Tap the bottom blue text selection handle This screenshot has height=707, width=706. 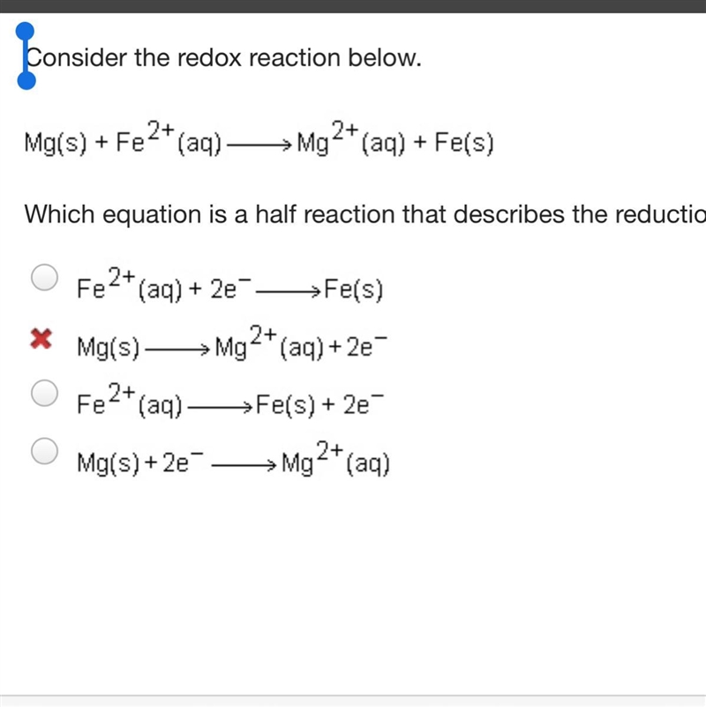tap(26, 80)
